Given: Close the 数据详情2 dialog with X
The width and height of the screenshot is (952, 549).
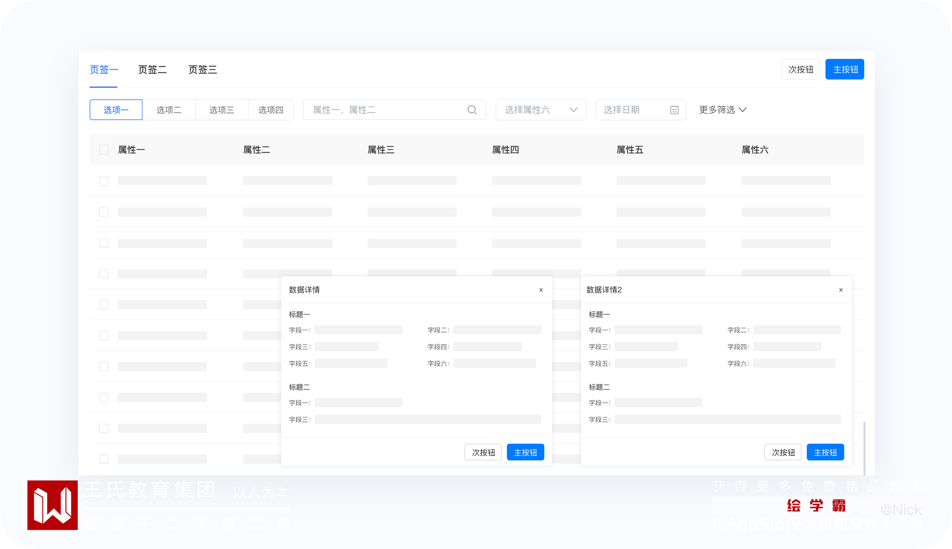Looking at the screenshot, I should click(841, 290).
